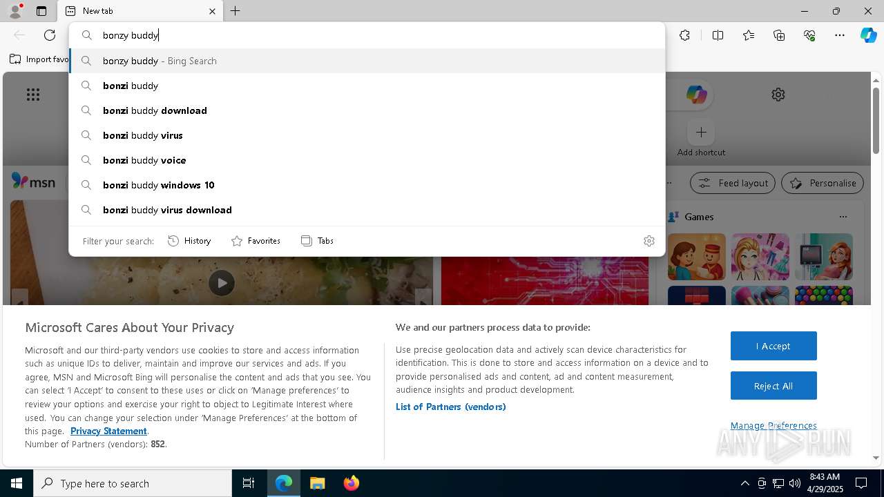
Task: Select 'bonzi buddy virus download' suggestion
Action: (367, 210)
